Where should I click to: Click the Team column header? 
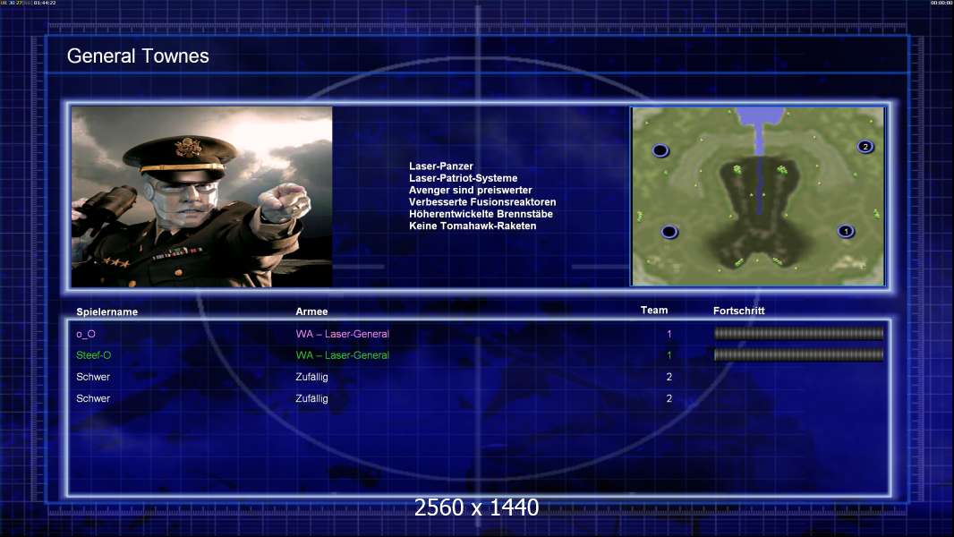coord(654,311)
